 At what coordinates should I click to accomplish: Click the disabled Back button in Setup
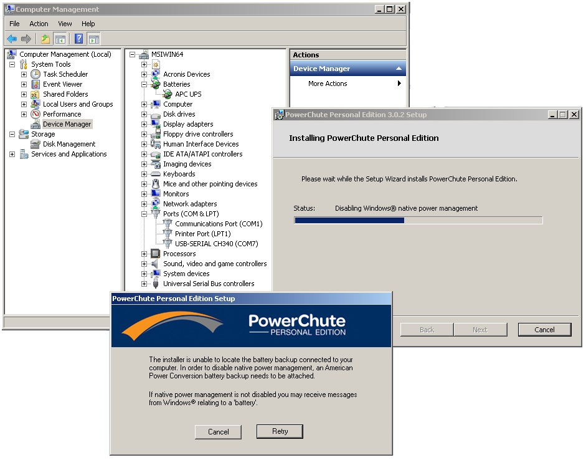tap(427, 330)
